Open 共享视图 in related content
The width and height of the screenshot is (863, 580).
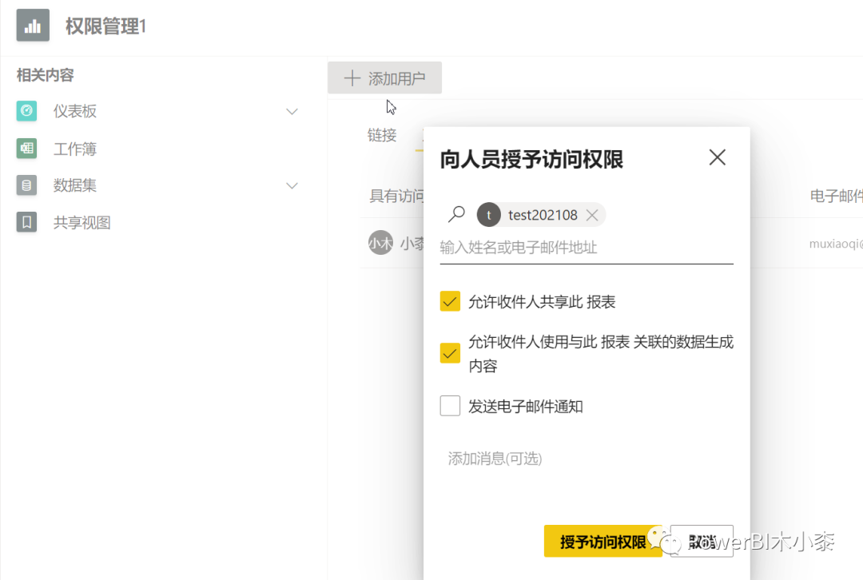[82, 222]
